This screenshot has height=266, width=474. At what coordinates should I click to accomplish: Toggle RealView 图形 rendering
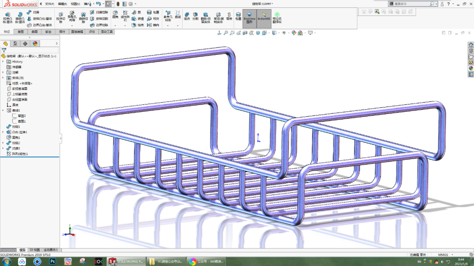point(249,18)
